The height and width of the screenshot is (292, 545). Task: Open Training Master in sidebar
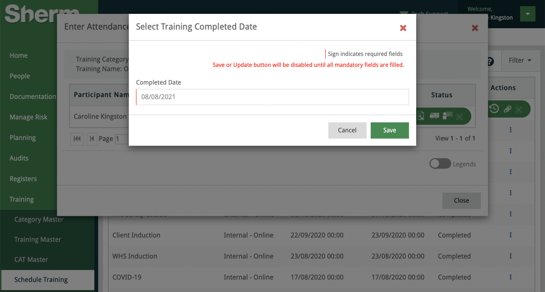tap(37, 240)
